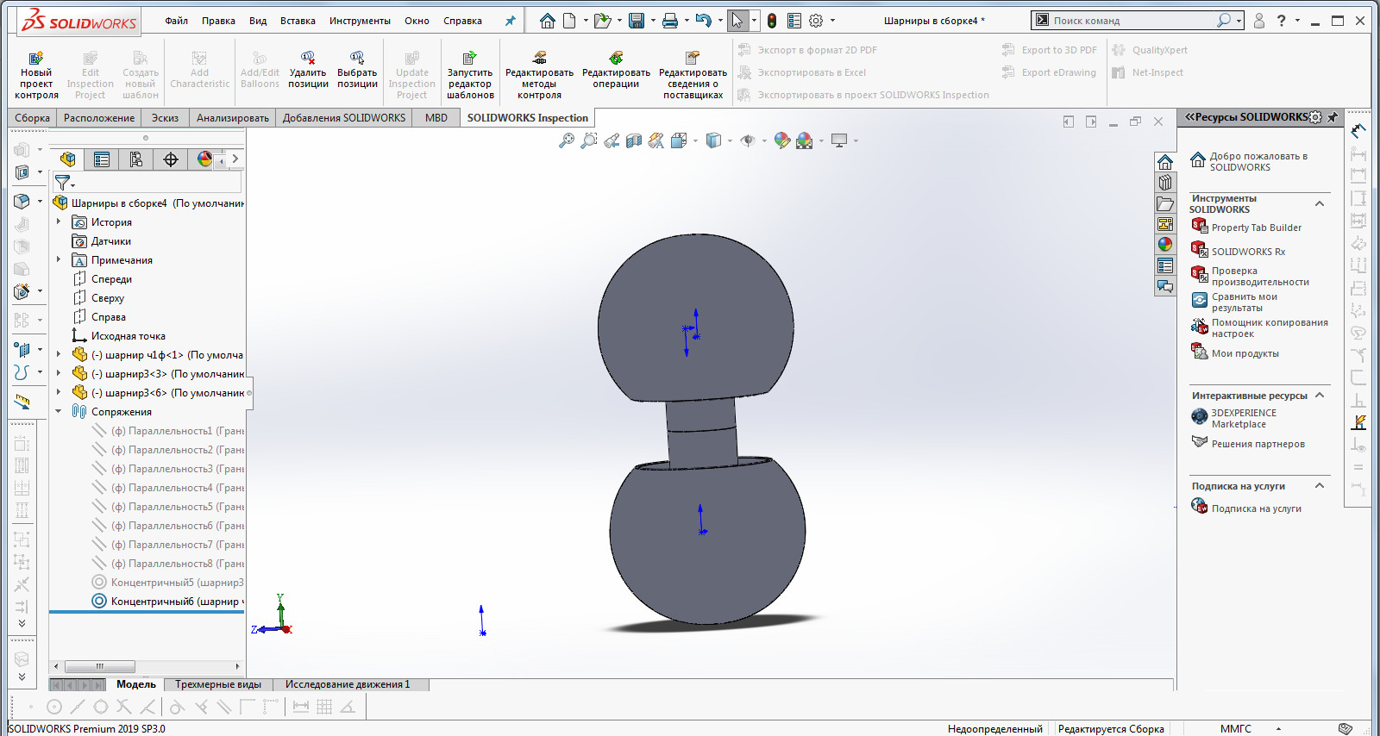1380x736 pixels.
Task: Pin the SOLIDWORKS Resources task pane
Action: (x=1333, y=117)
